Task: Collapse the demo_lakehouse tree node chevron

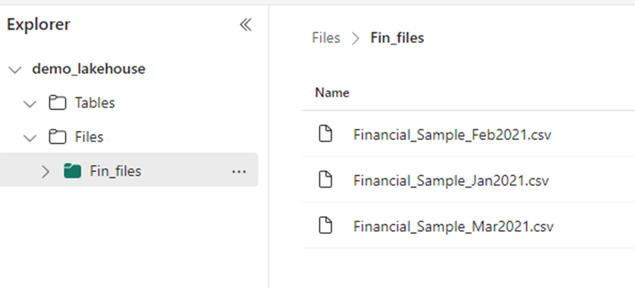Action: 15,70
